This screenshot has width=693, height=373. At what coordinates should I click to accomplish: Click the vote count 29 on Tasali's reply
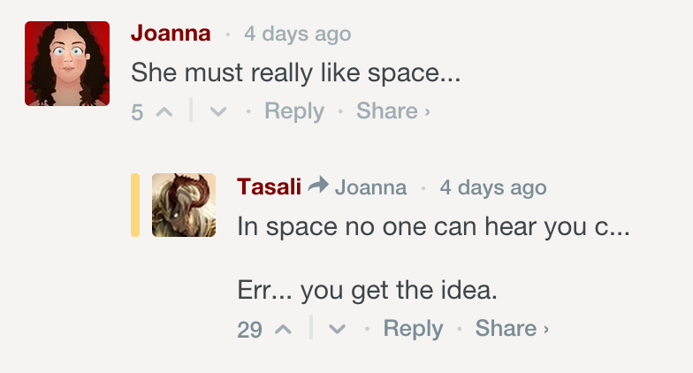tap(250, 330)
